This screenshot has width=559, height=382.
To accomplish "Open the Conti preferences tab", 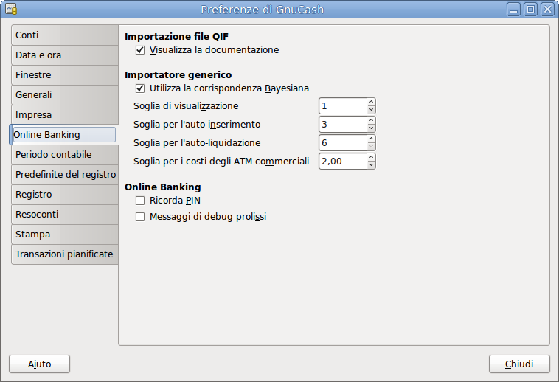I will 63,35.
